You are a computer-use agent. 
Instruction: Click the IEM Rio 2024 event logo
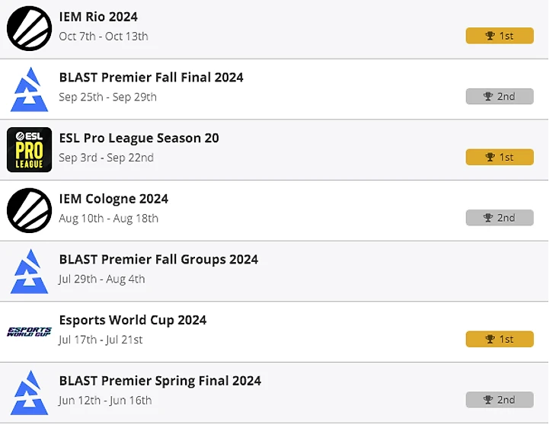29,28
